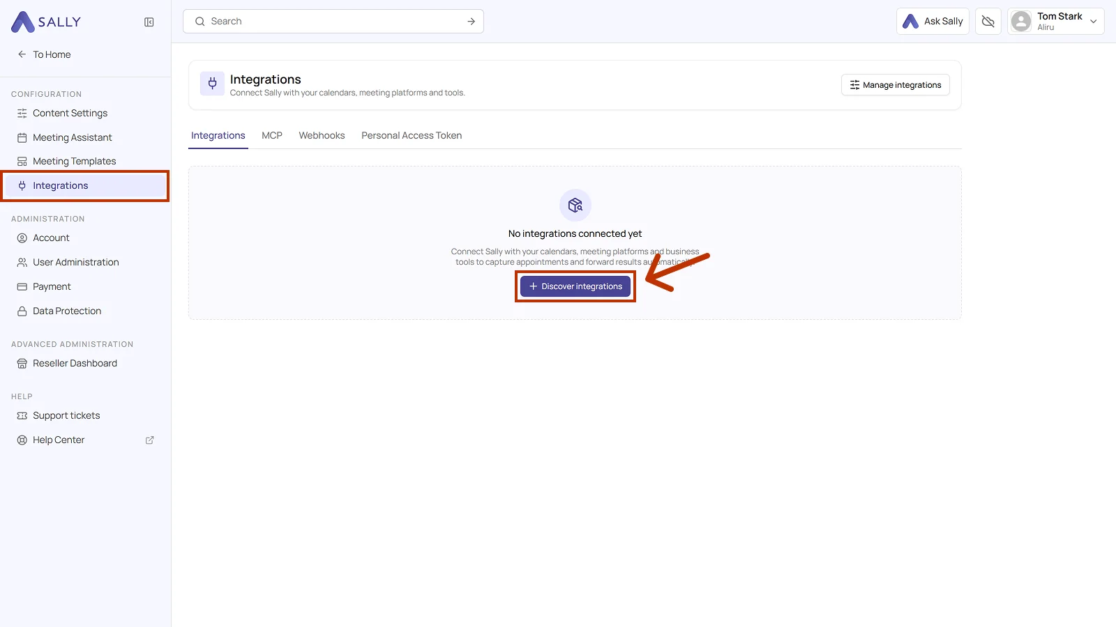Screen dimensions: 1116x627
Task: Click 'No integrations connected yet' text
Action: (575, 233)
